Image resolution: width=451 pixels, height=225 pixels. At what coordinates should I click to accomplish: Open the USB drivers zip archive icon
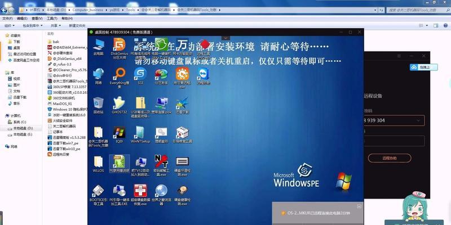point(140,107)
